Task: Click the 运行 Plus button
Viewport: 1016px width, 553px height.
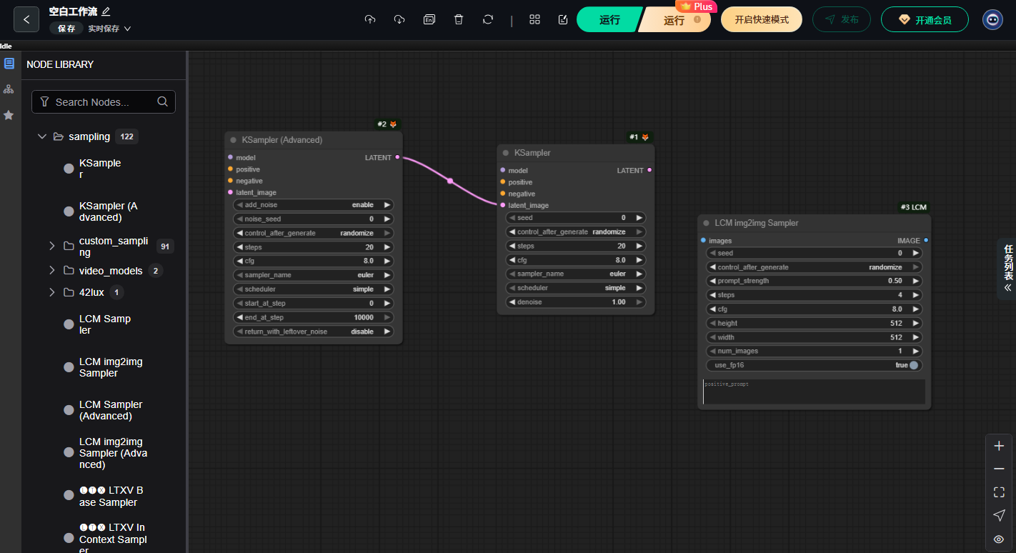Action: click(675, 19)
